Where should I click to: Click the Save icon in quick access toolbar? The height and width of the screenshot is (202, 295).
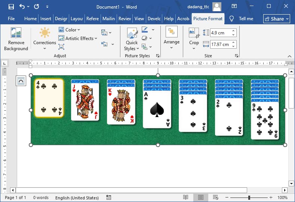[x=11, y=7]
